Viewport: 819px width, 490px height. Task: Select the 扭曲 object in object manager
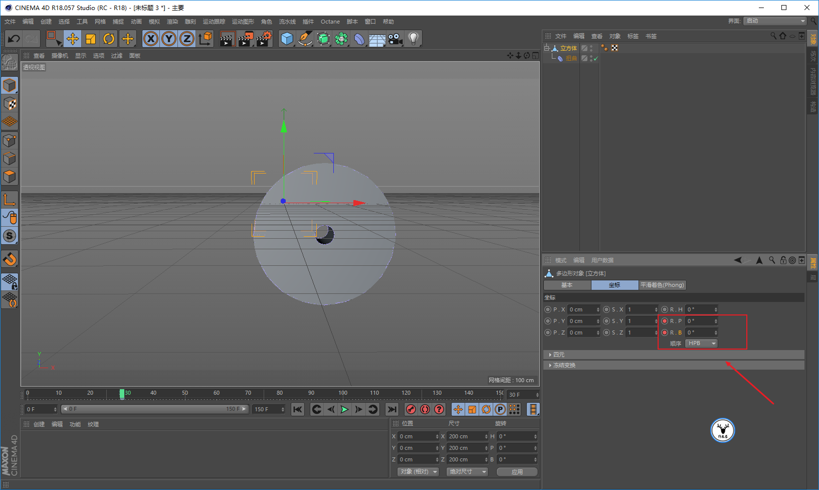[x=571, y=59]
